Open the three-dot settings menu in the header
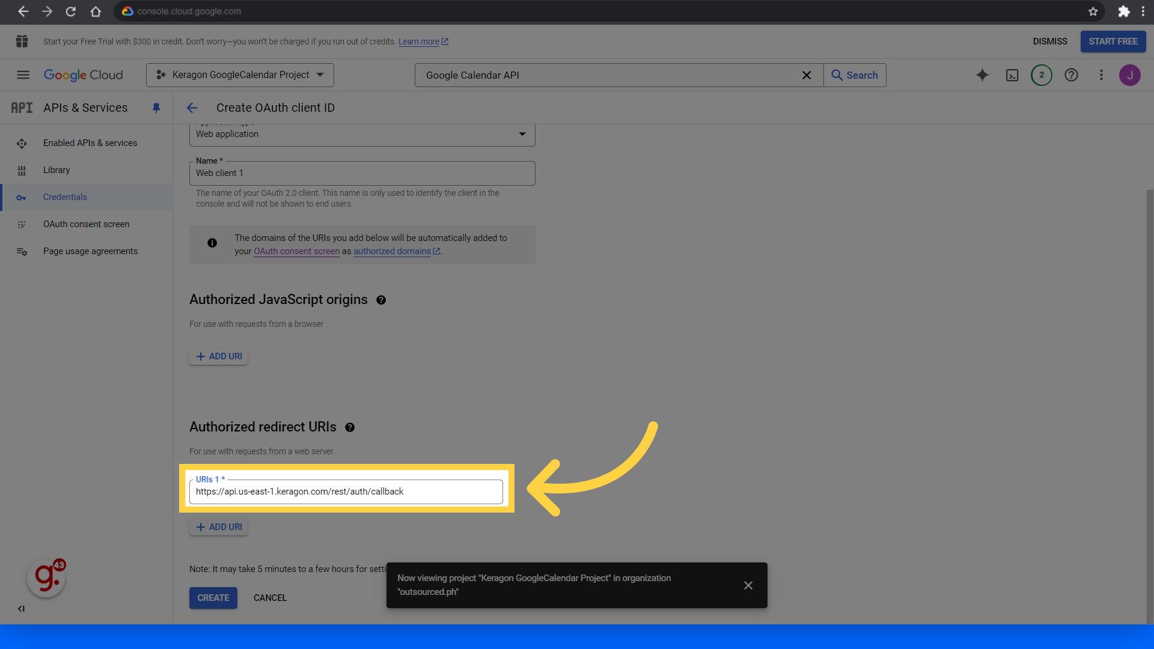1154x649 pixels. (1101, 75)
